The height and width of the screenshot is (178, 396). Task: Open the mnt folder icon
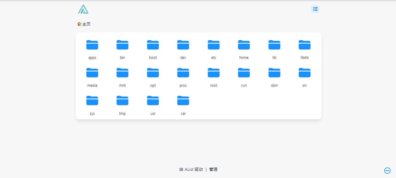[123, 73]
